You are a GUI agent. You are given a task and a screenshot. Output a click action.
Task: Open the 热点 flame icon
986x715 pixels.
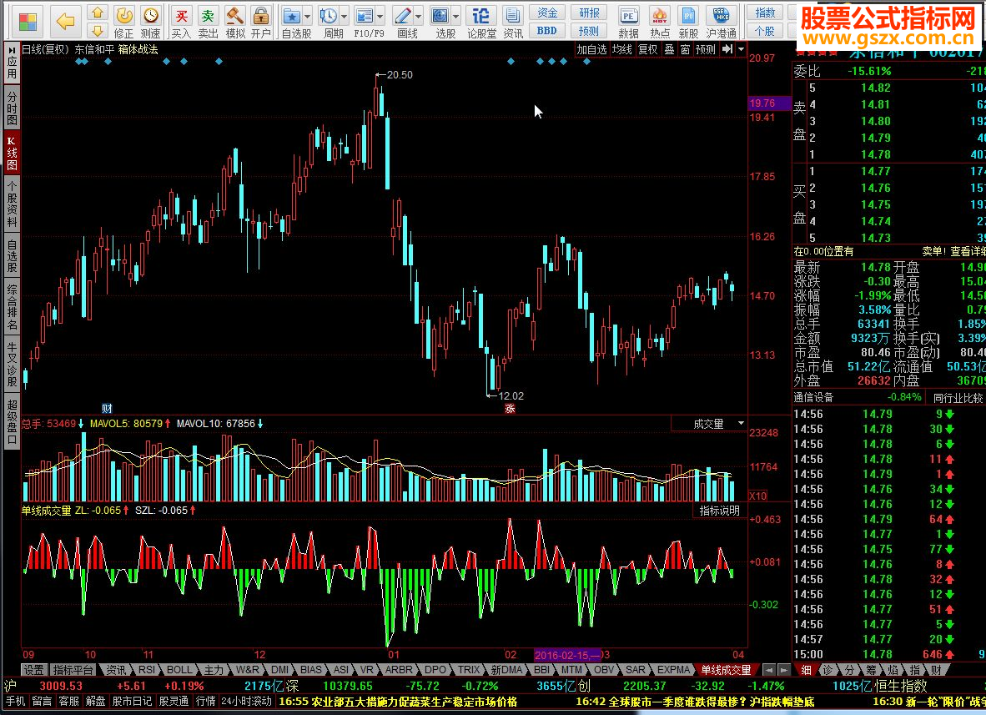pos(659,16)
